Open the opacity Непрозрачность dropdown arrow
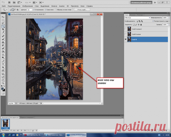 [x=168, y=18]
